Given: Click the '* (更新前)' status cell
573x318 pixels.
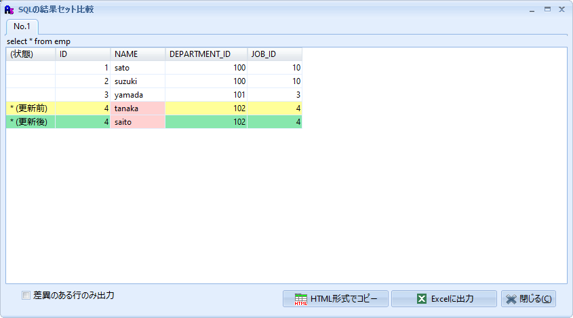Looking at the screenshot, I should click(x=31, y=108).
